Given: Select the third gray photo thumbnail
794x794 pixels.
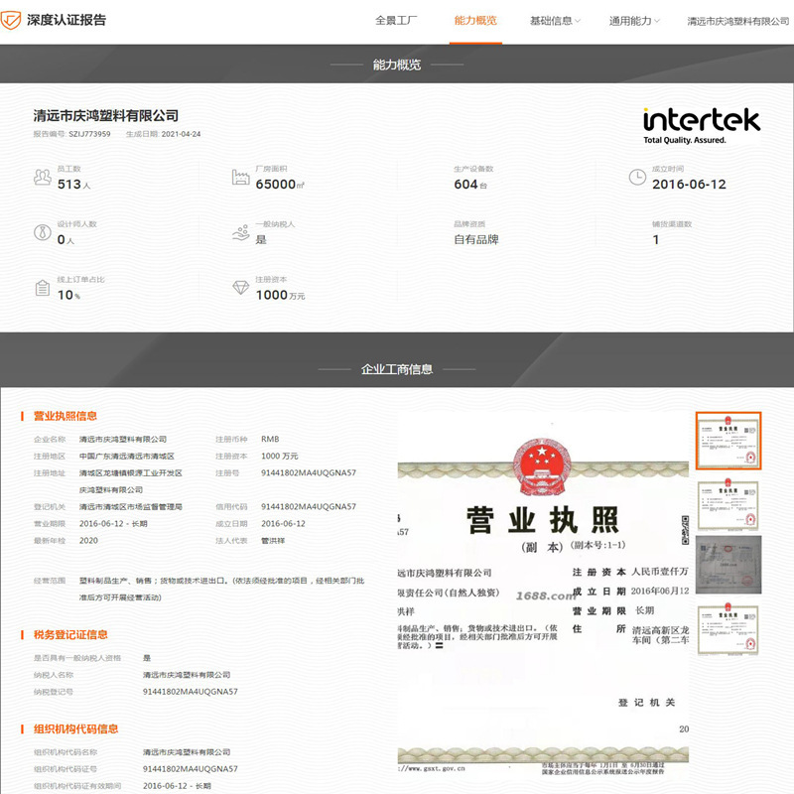Looking at the screenshot, I should click(728, 565).
